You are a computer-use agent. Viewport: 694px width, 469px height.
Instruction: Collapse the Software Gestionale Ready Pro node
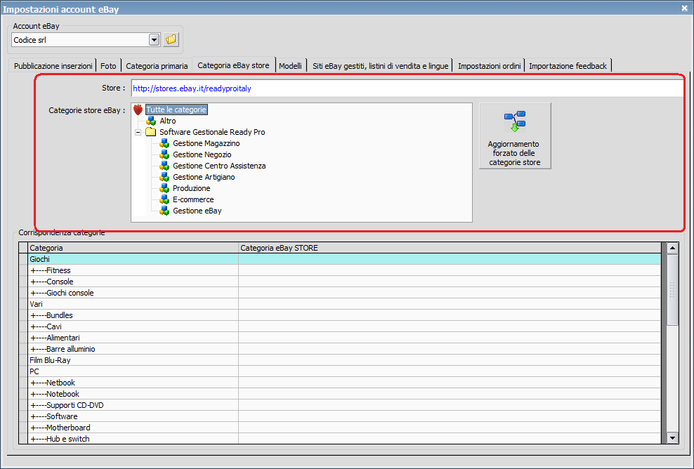[x=138, y=132]
